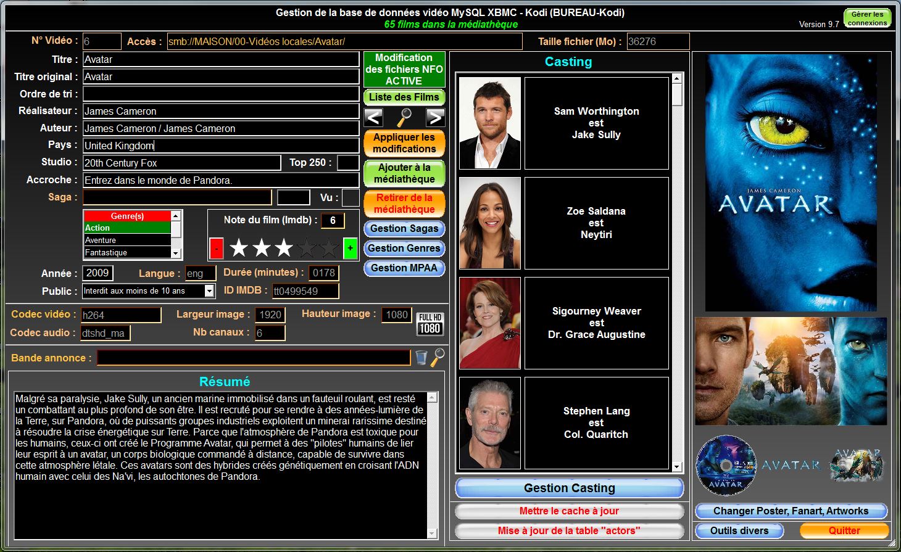Click the Réalisateur field
Image resolution: width=901 pixels, height=552 pixels.
pos(221,111)
